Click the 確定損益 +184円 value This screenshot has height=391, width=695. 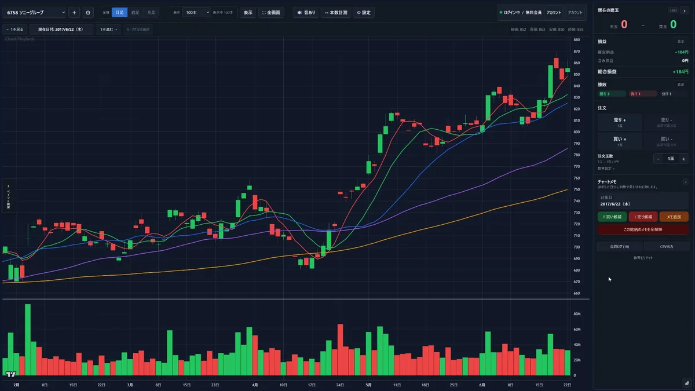682,52
